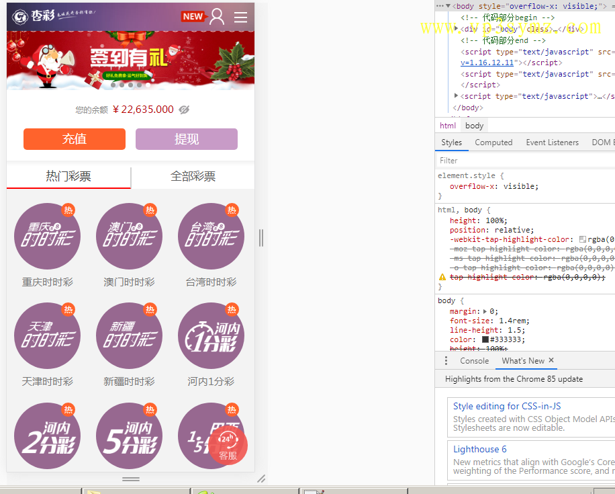
Task: Click the 代码部分begin comment line
Action: pyautogui.click(x=508, y=17)
